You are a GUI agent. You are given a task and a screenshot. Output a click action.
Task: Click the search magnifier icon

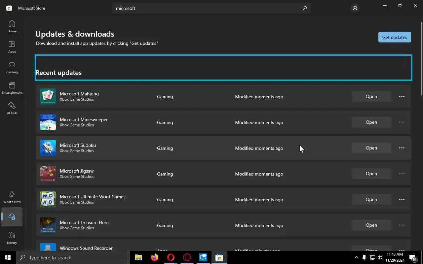[305, 8]
